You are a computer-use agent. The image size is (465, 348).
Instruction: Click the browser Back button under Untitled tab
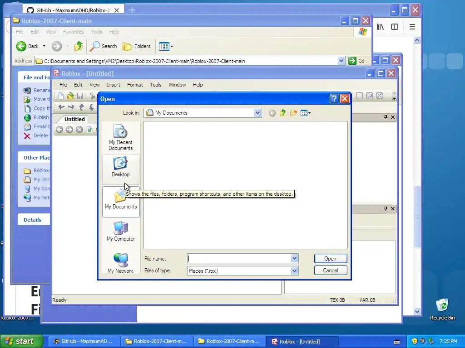(59, 130)
